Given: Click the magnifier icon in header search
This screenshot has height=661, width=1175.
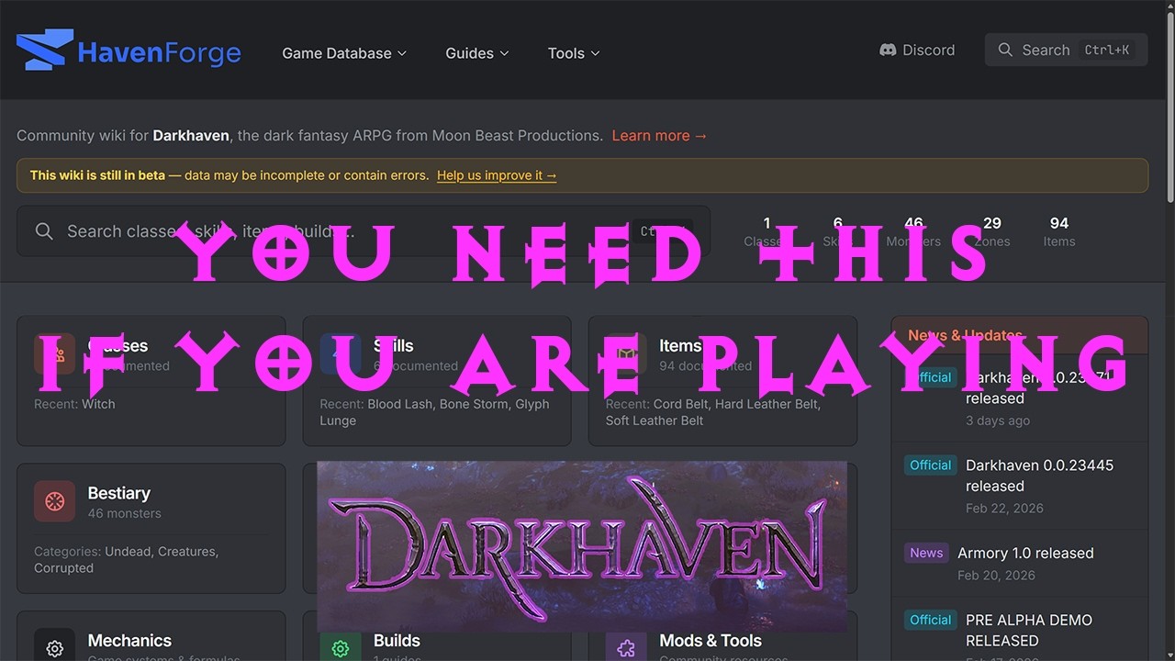Looking at the screenshot, I should pos(1005,50).
